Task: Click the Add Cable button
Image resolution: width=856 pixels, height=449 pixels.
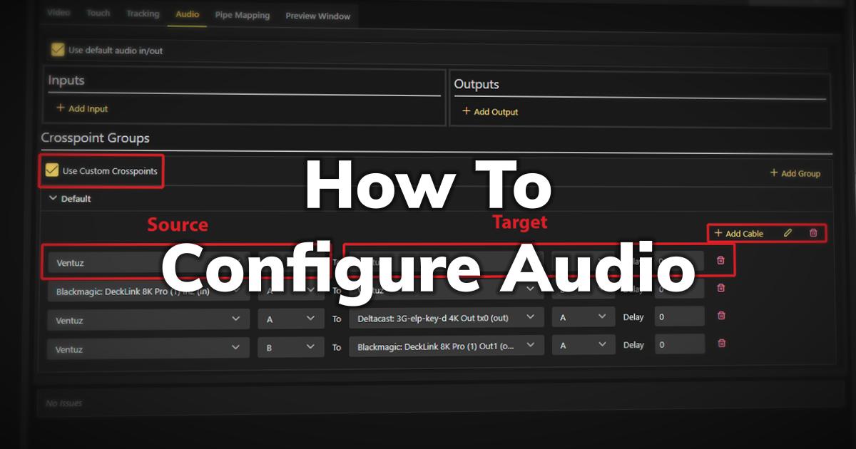Action: tap(738, 233)
